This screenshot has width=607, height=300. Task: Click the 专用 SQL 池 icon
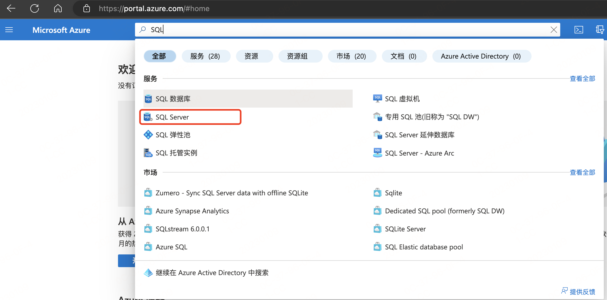coord(377,117)
